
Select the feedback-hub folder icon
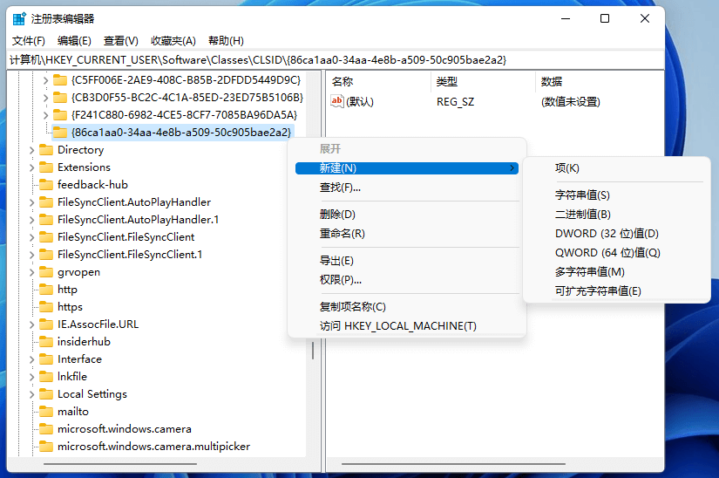point(46,185)
